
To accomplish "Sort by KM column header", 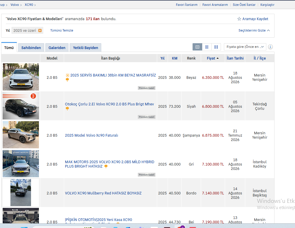I will tap(175, 58).
